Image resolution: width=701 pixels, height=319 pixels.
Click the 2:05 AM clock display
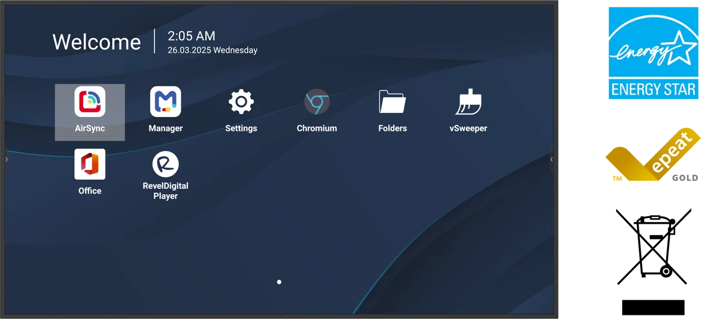[191, 36]
